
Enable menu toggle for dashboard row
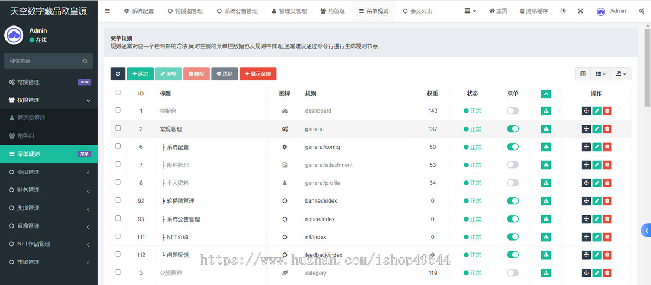coord(513,111)
